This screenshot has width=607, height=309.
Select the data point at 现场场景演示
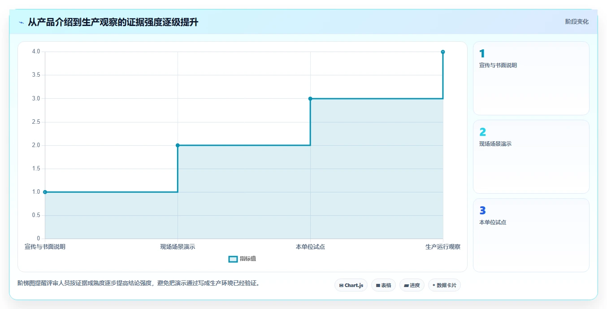click(178, 145)
